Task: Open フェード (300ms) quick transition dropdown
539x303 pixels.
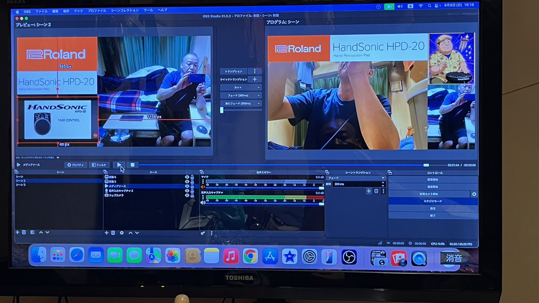Action: point(241,96)
